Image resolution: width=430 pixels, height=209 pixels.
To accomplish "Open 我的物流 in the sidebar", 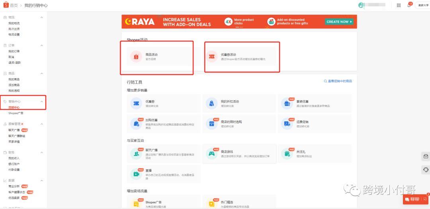I will 14,23.
